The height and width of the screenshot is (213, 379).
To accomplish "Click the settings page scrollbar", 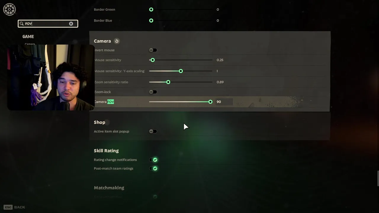I will click(378, 178).
